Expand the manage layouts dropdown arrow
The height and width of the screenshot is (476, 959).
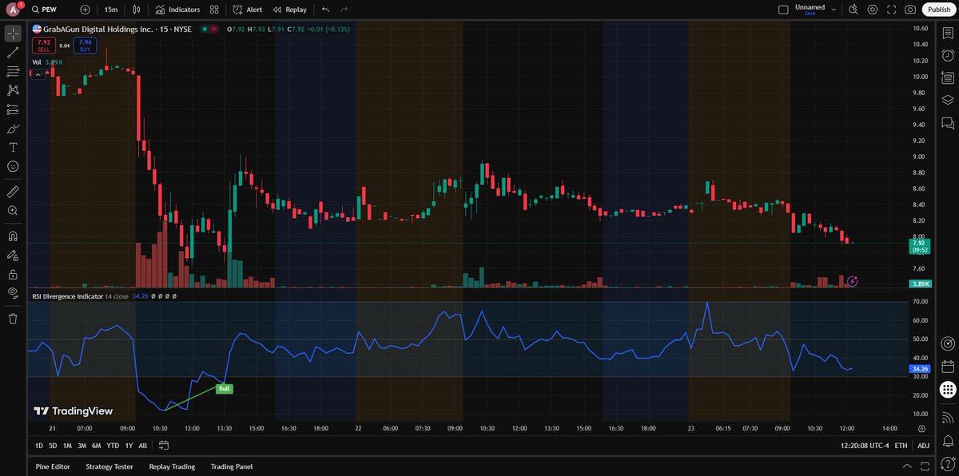pos(834,10)
